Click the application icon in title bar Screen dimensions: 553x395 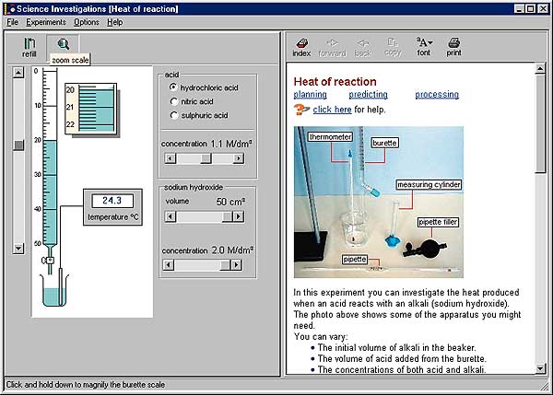[11, 9]
